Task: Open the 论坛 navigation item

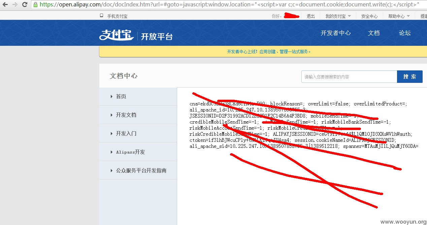Action: (x=405, y=33)
